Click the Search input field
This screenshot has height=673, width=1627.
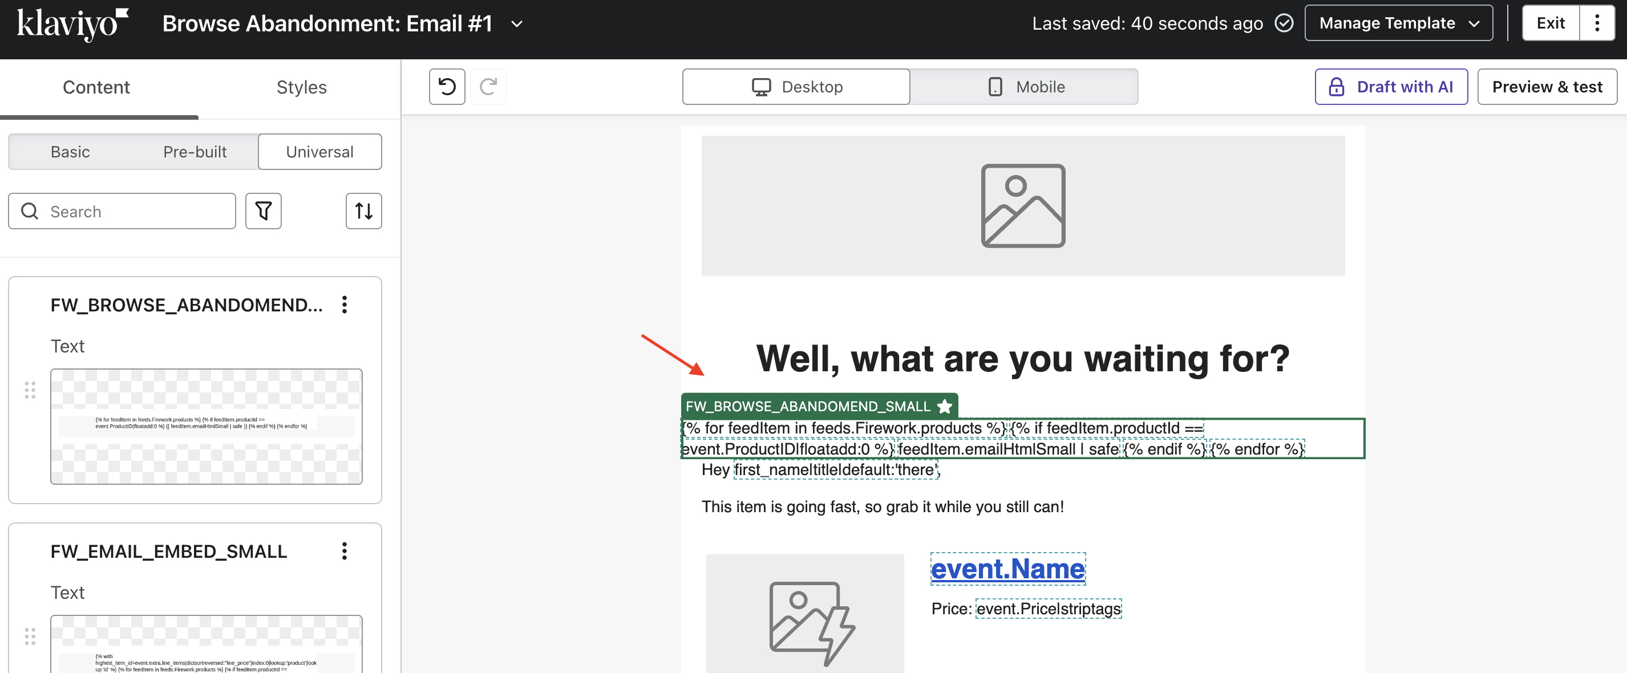pyautogui.click(x=122, y=211)
